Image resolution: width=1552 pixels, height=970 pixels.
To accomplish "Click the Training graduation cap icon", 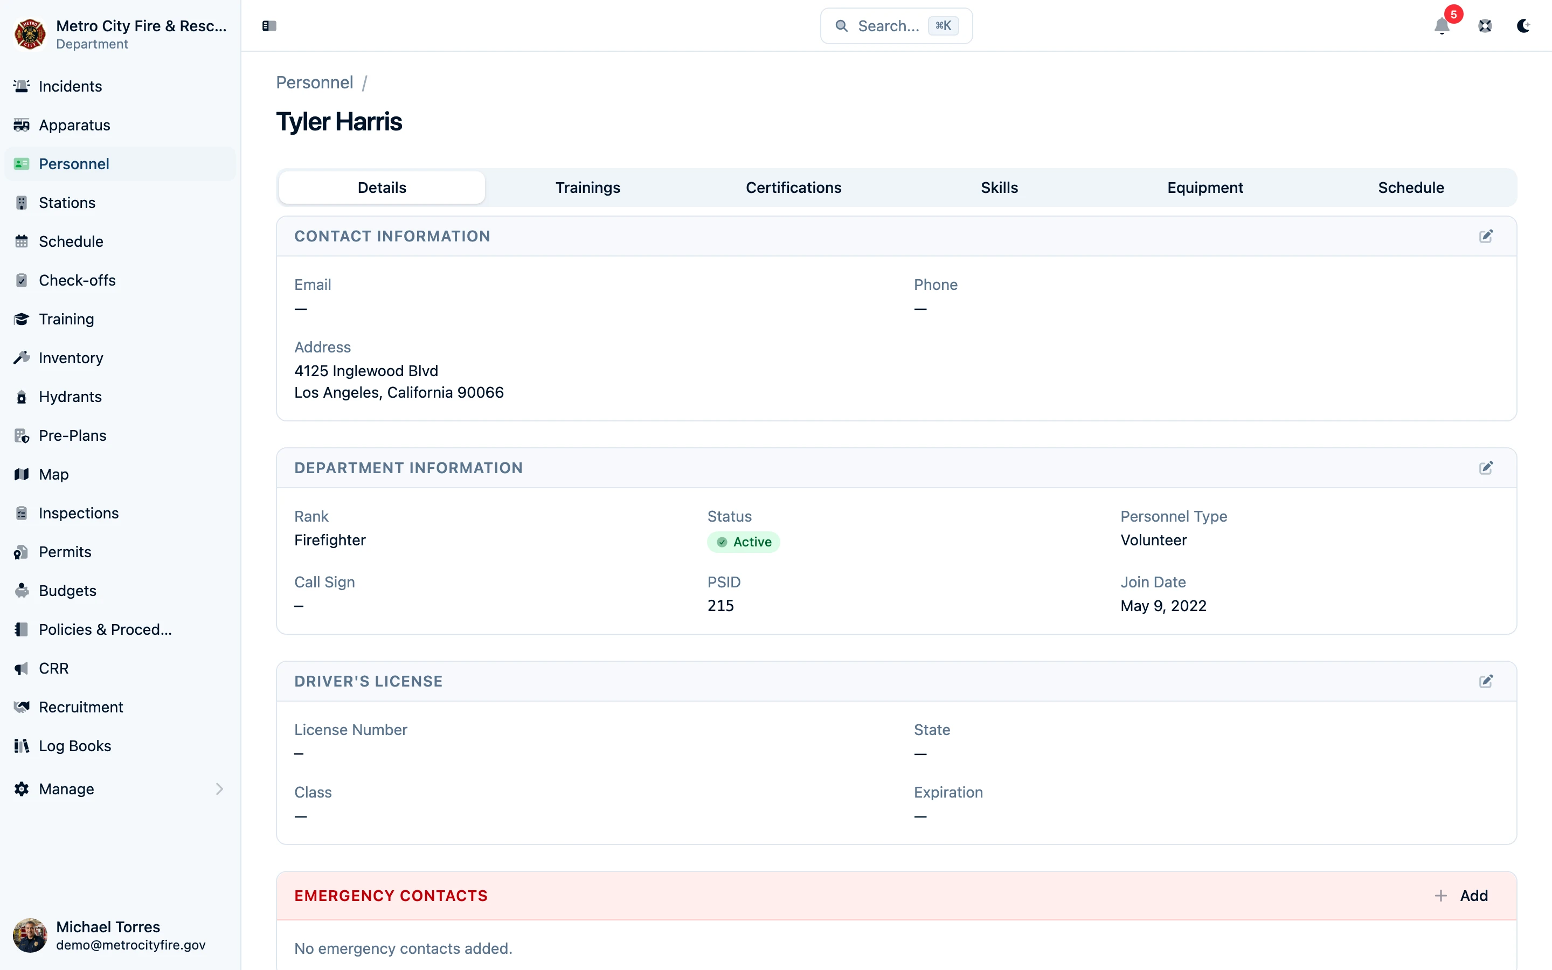I will [x=21, y=319].
